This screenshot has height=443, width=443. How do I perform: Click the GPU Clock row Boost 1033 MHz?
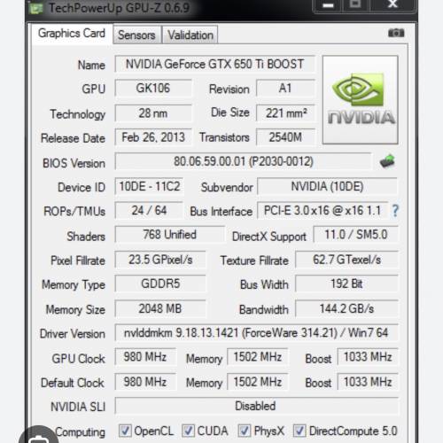[368, 357]
